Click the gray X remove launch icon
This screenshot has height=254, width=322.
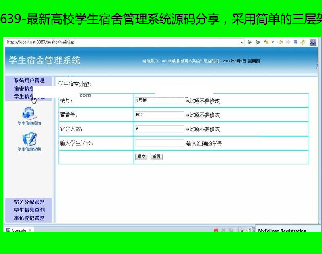223,230
